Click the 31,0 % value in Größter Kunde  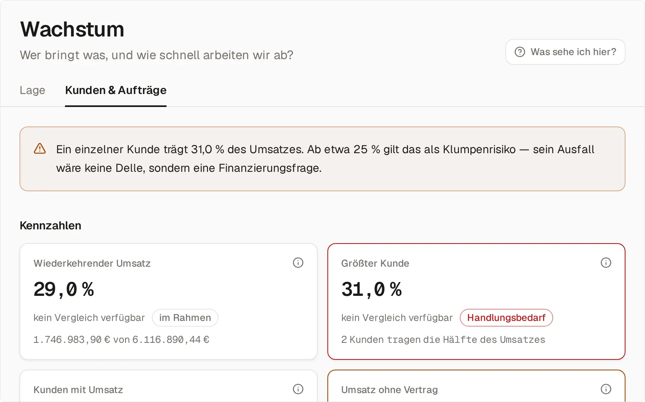tap(372, 289)
